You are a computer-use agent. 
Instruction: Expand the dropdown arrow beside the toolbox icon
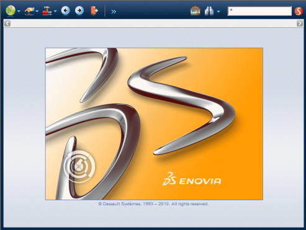click(55, 11)
